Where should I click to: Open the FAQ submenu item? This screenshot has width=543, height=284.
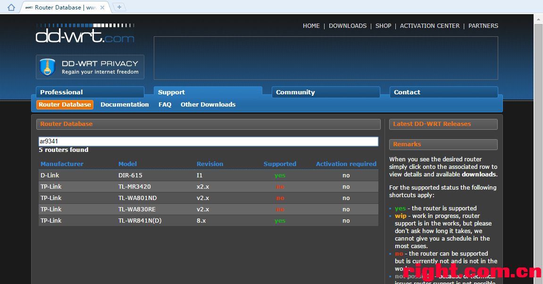165,105
